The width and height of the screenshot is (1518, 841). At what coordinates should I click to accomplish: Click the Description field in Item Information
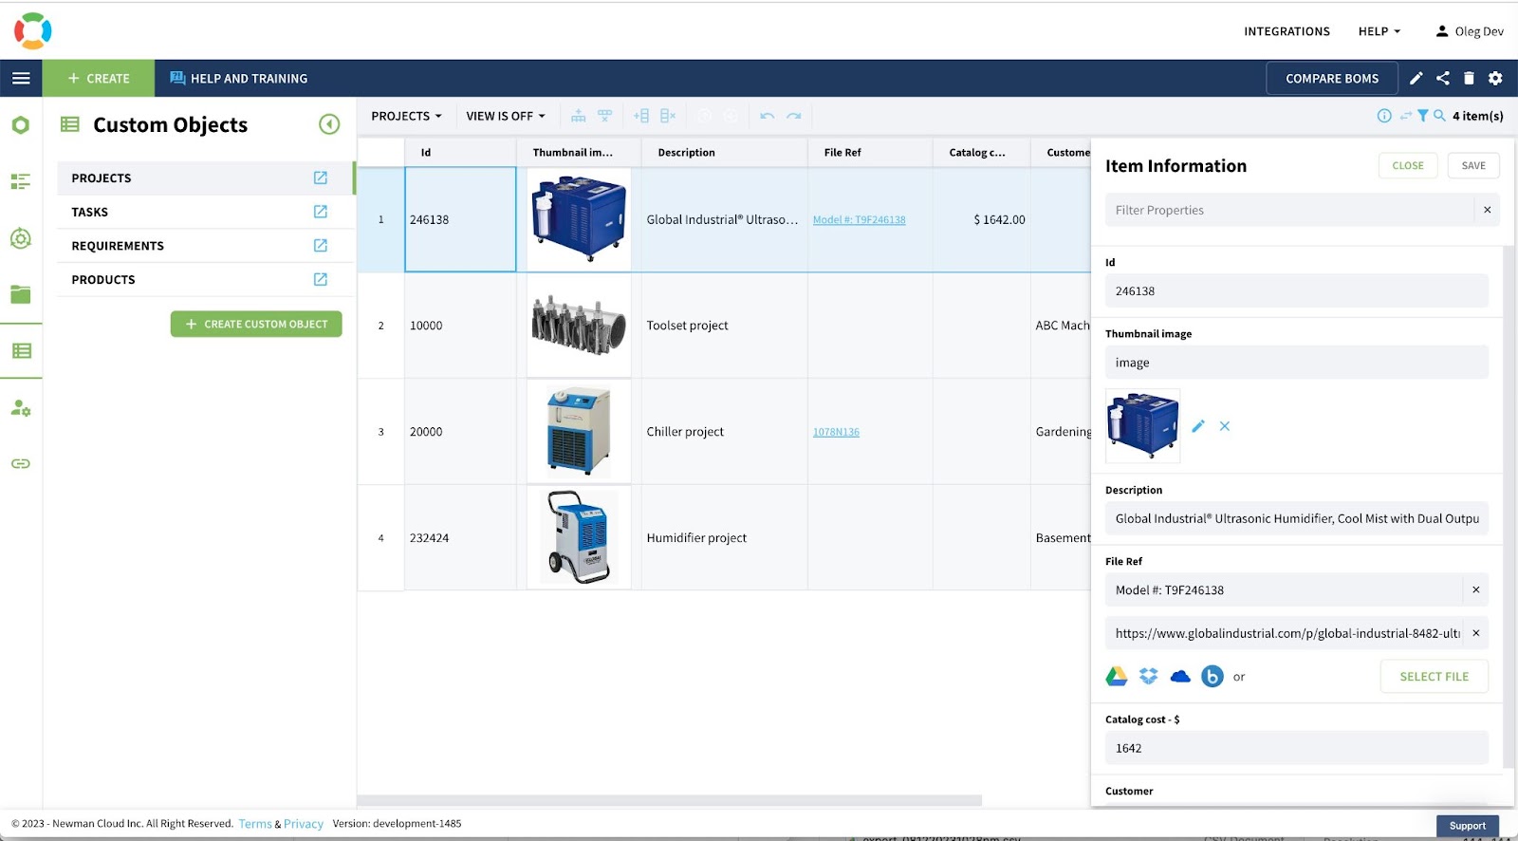tap(1296, 518)
